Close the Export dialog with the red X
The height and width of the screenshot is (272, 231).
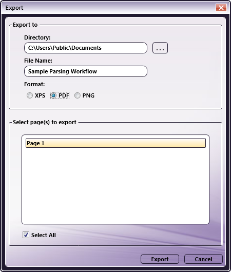(221, 8)
